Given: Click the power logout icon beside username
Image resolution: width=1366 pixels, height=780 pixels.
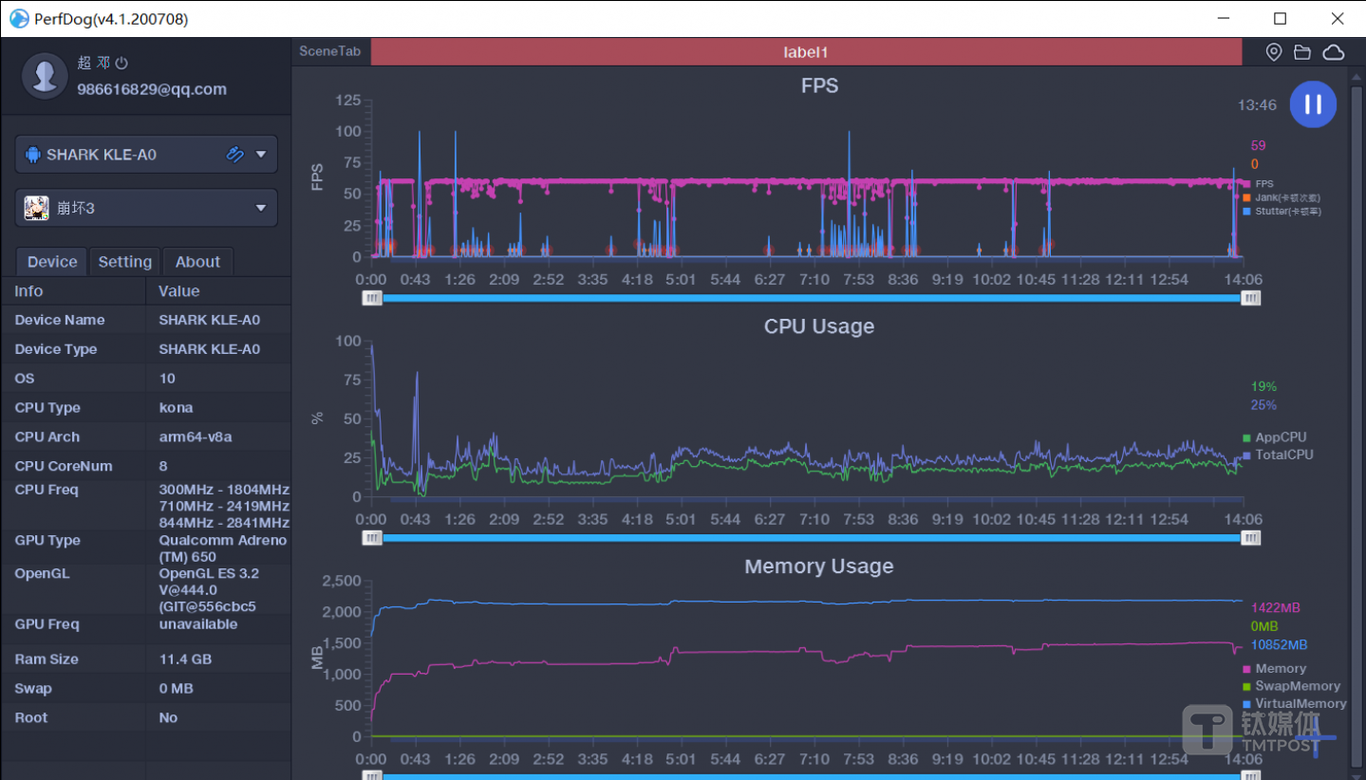Looking at the screenshot, I should 122,63.
